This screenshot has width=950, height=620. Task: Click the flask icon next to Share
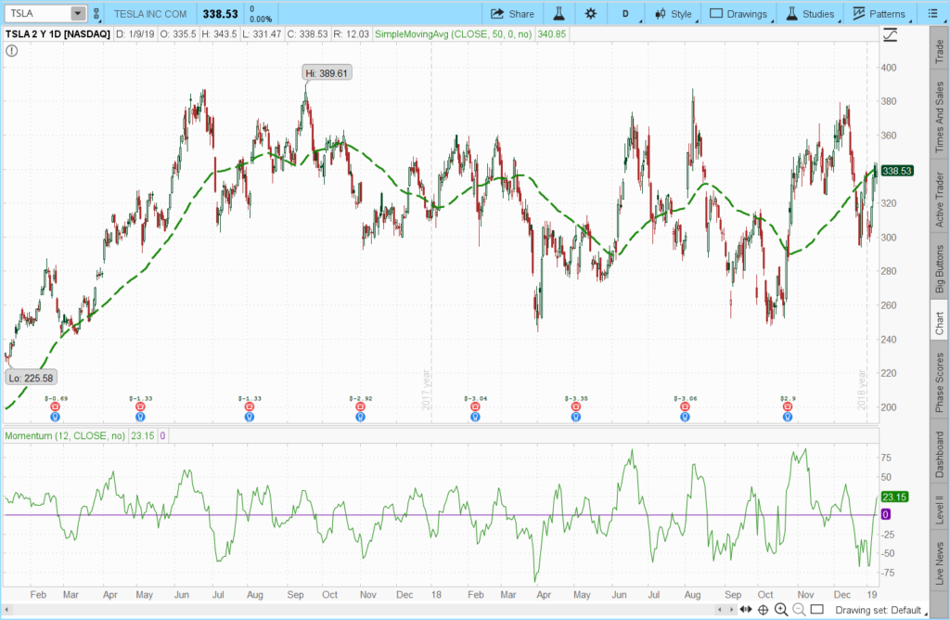tap(558, 14)
